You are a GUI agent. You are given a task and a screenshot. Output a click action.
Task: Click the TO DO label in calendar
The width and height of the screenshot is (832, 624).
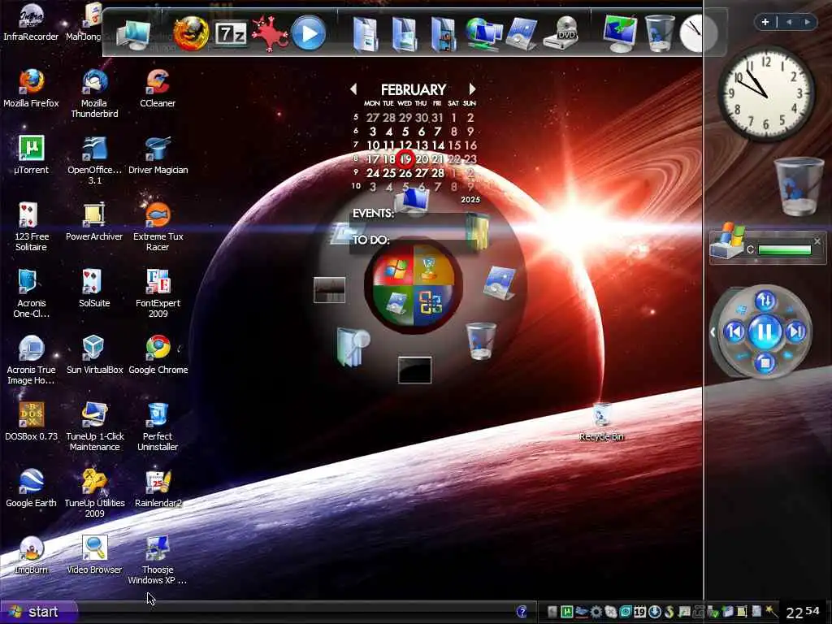[x=370, y=240]
